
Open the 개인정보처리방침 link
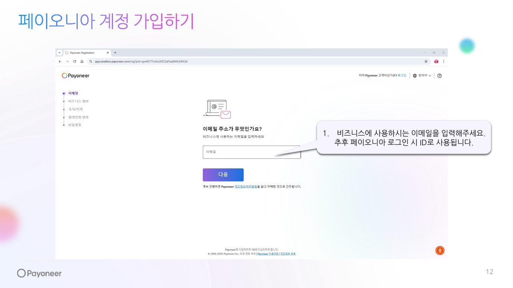pyautogui.click(x=246, y=186)
